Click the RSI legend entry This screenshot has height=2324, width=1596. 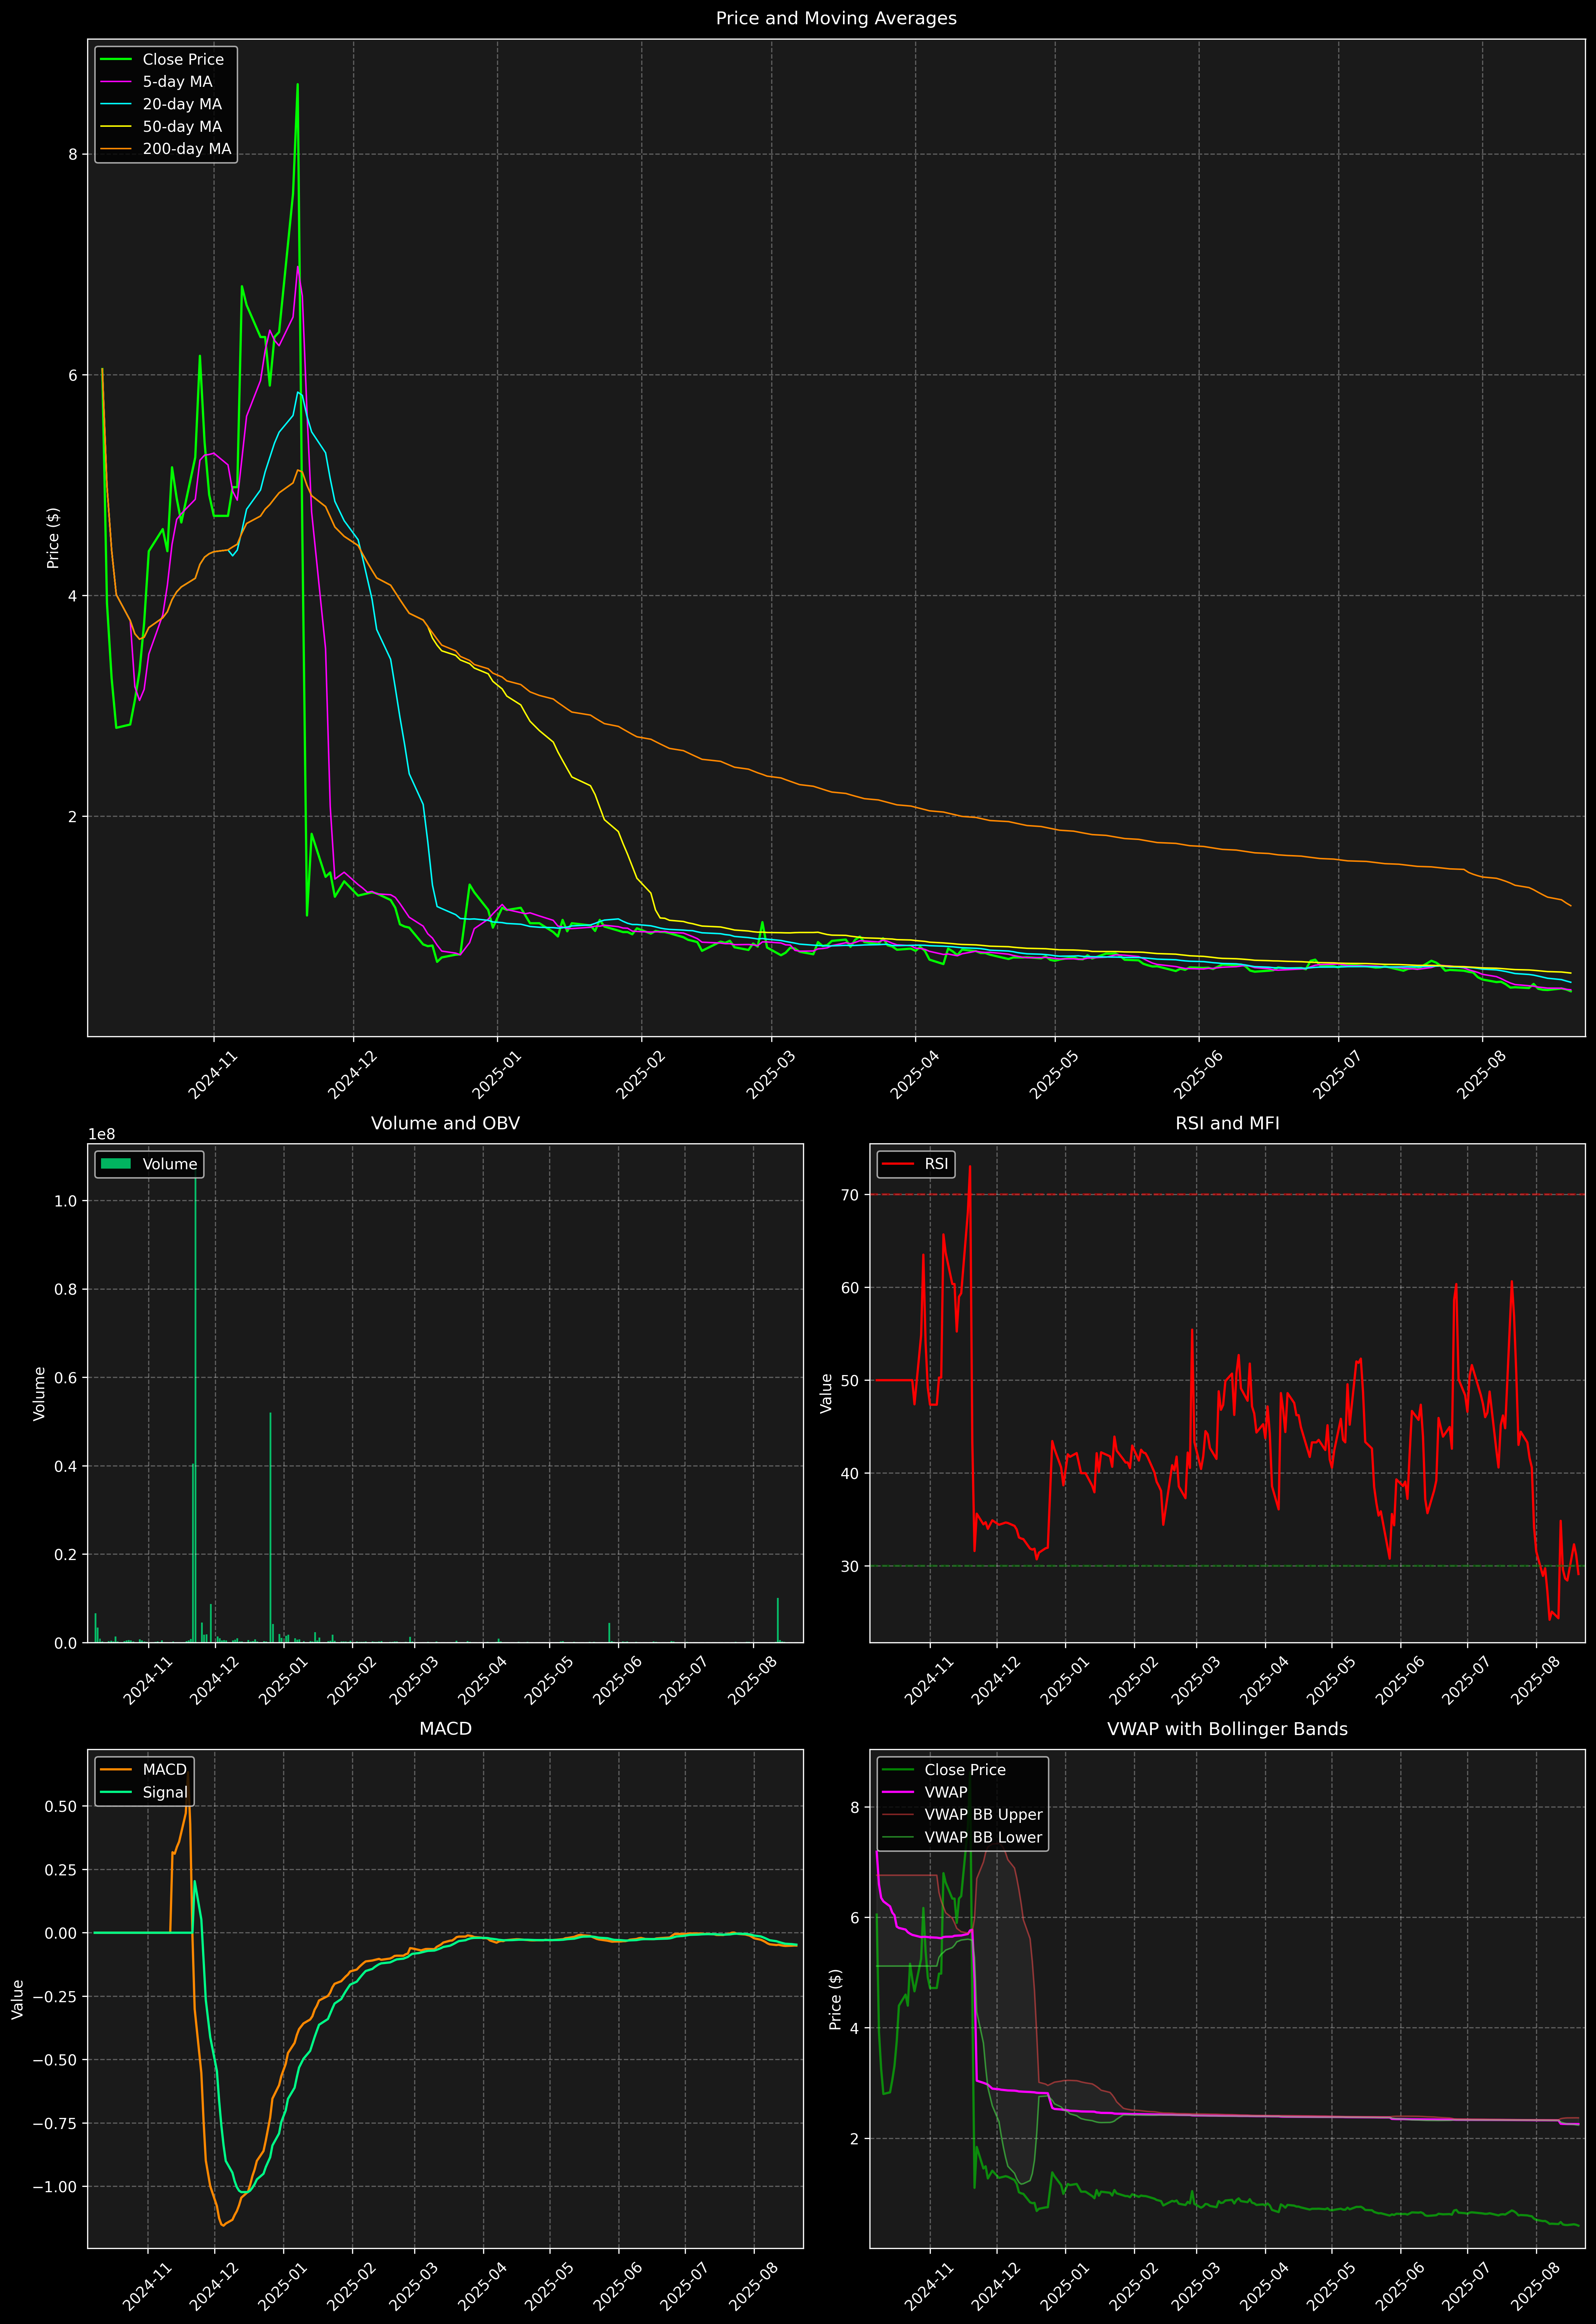click(936, 1164)
